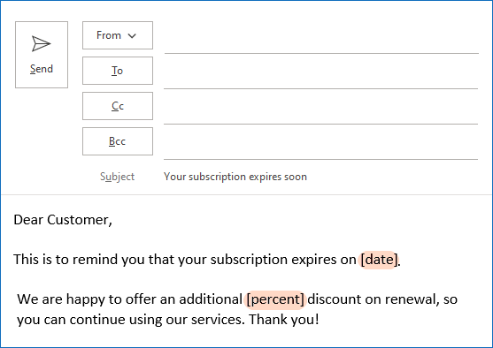
Task: Click the paper plane Send icon
Action: [42, 43]
